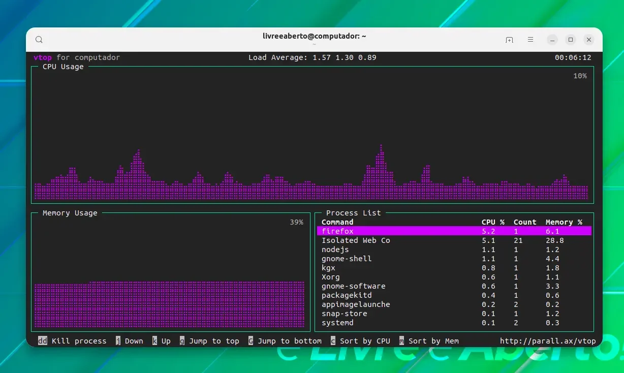Select the firefox process row
The image size is (624, 373).
point(454,231)
